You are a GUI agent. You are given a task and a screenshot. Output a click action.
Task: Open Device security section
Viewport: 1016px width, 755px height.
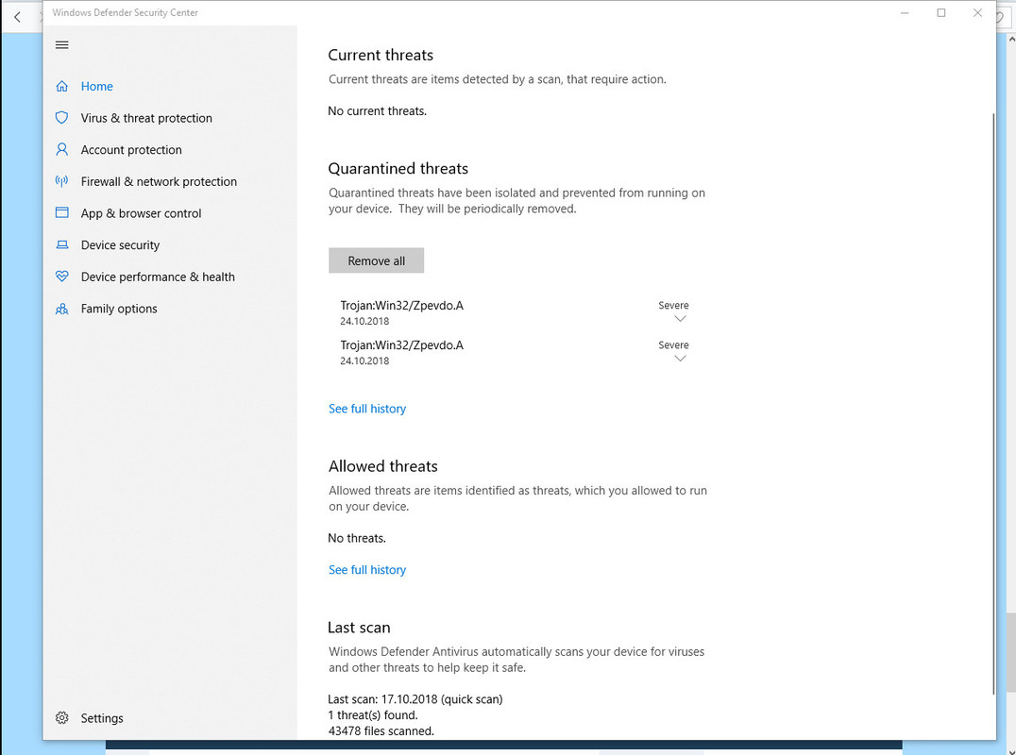coord(120,244)
